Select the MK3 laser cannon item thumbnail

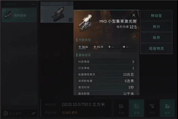[57, 12]
